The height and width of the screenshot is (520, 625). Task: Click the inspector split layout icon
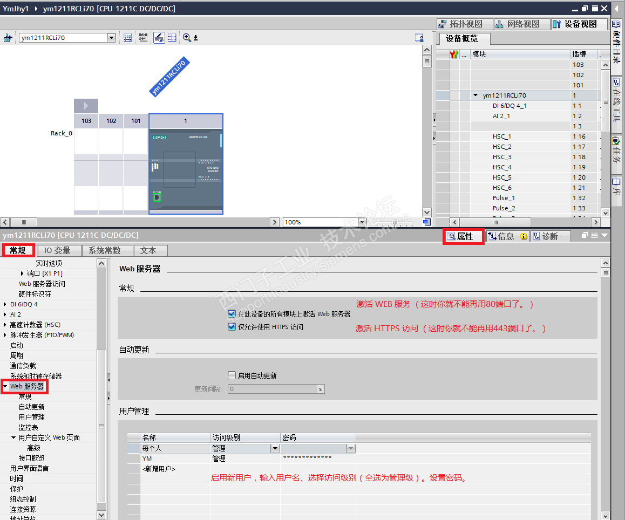point(594,235)
